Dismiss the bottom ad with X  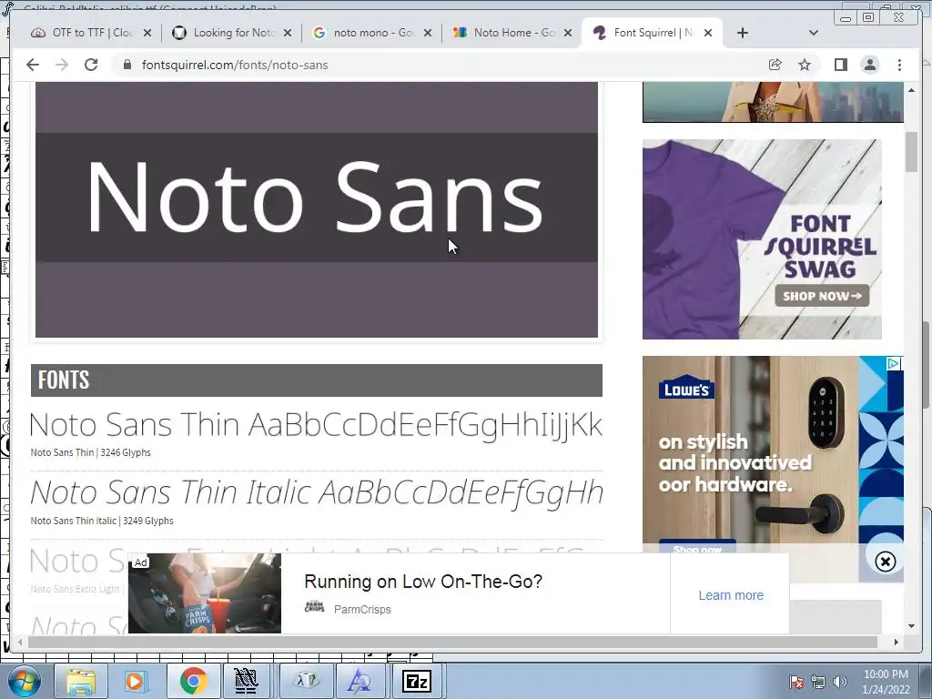click(885, 561)
